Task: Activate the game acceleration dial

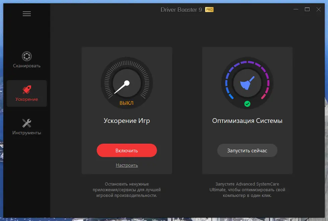Action: coord(127,82)
